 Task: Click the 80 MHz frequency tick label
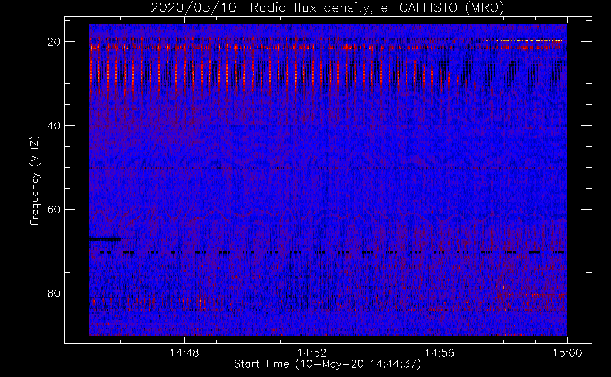pos(54,293)
